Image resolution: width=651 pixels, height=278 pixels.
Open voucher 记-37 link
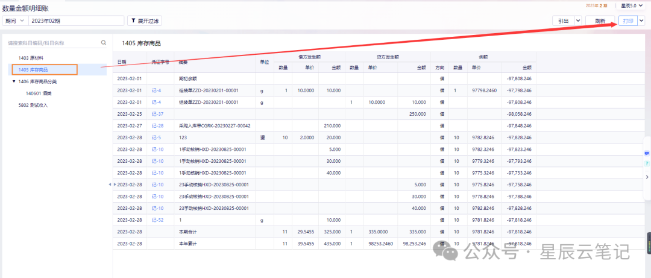(157, 114)
